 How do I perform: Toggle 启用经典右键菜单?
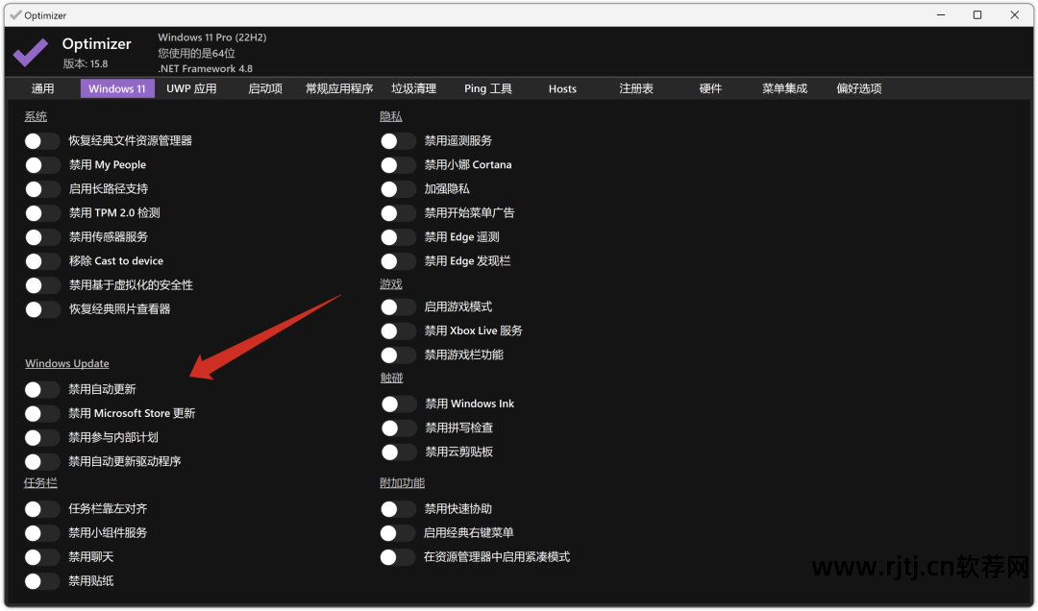coord(398,532)
